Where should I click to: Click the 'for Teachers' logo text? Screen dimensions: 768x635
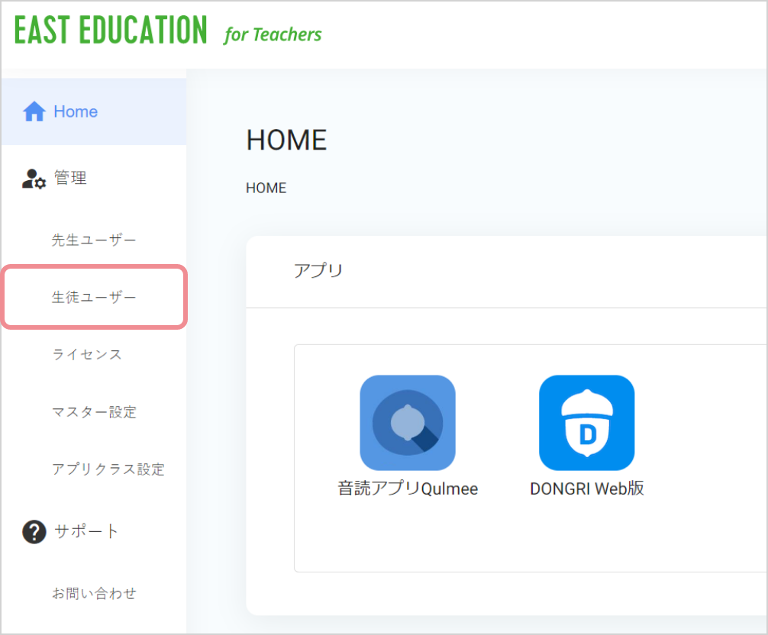273,35
